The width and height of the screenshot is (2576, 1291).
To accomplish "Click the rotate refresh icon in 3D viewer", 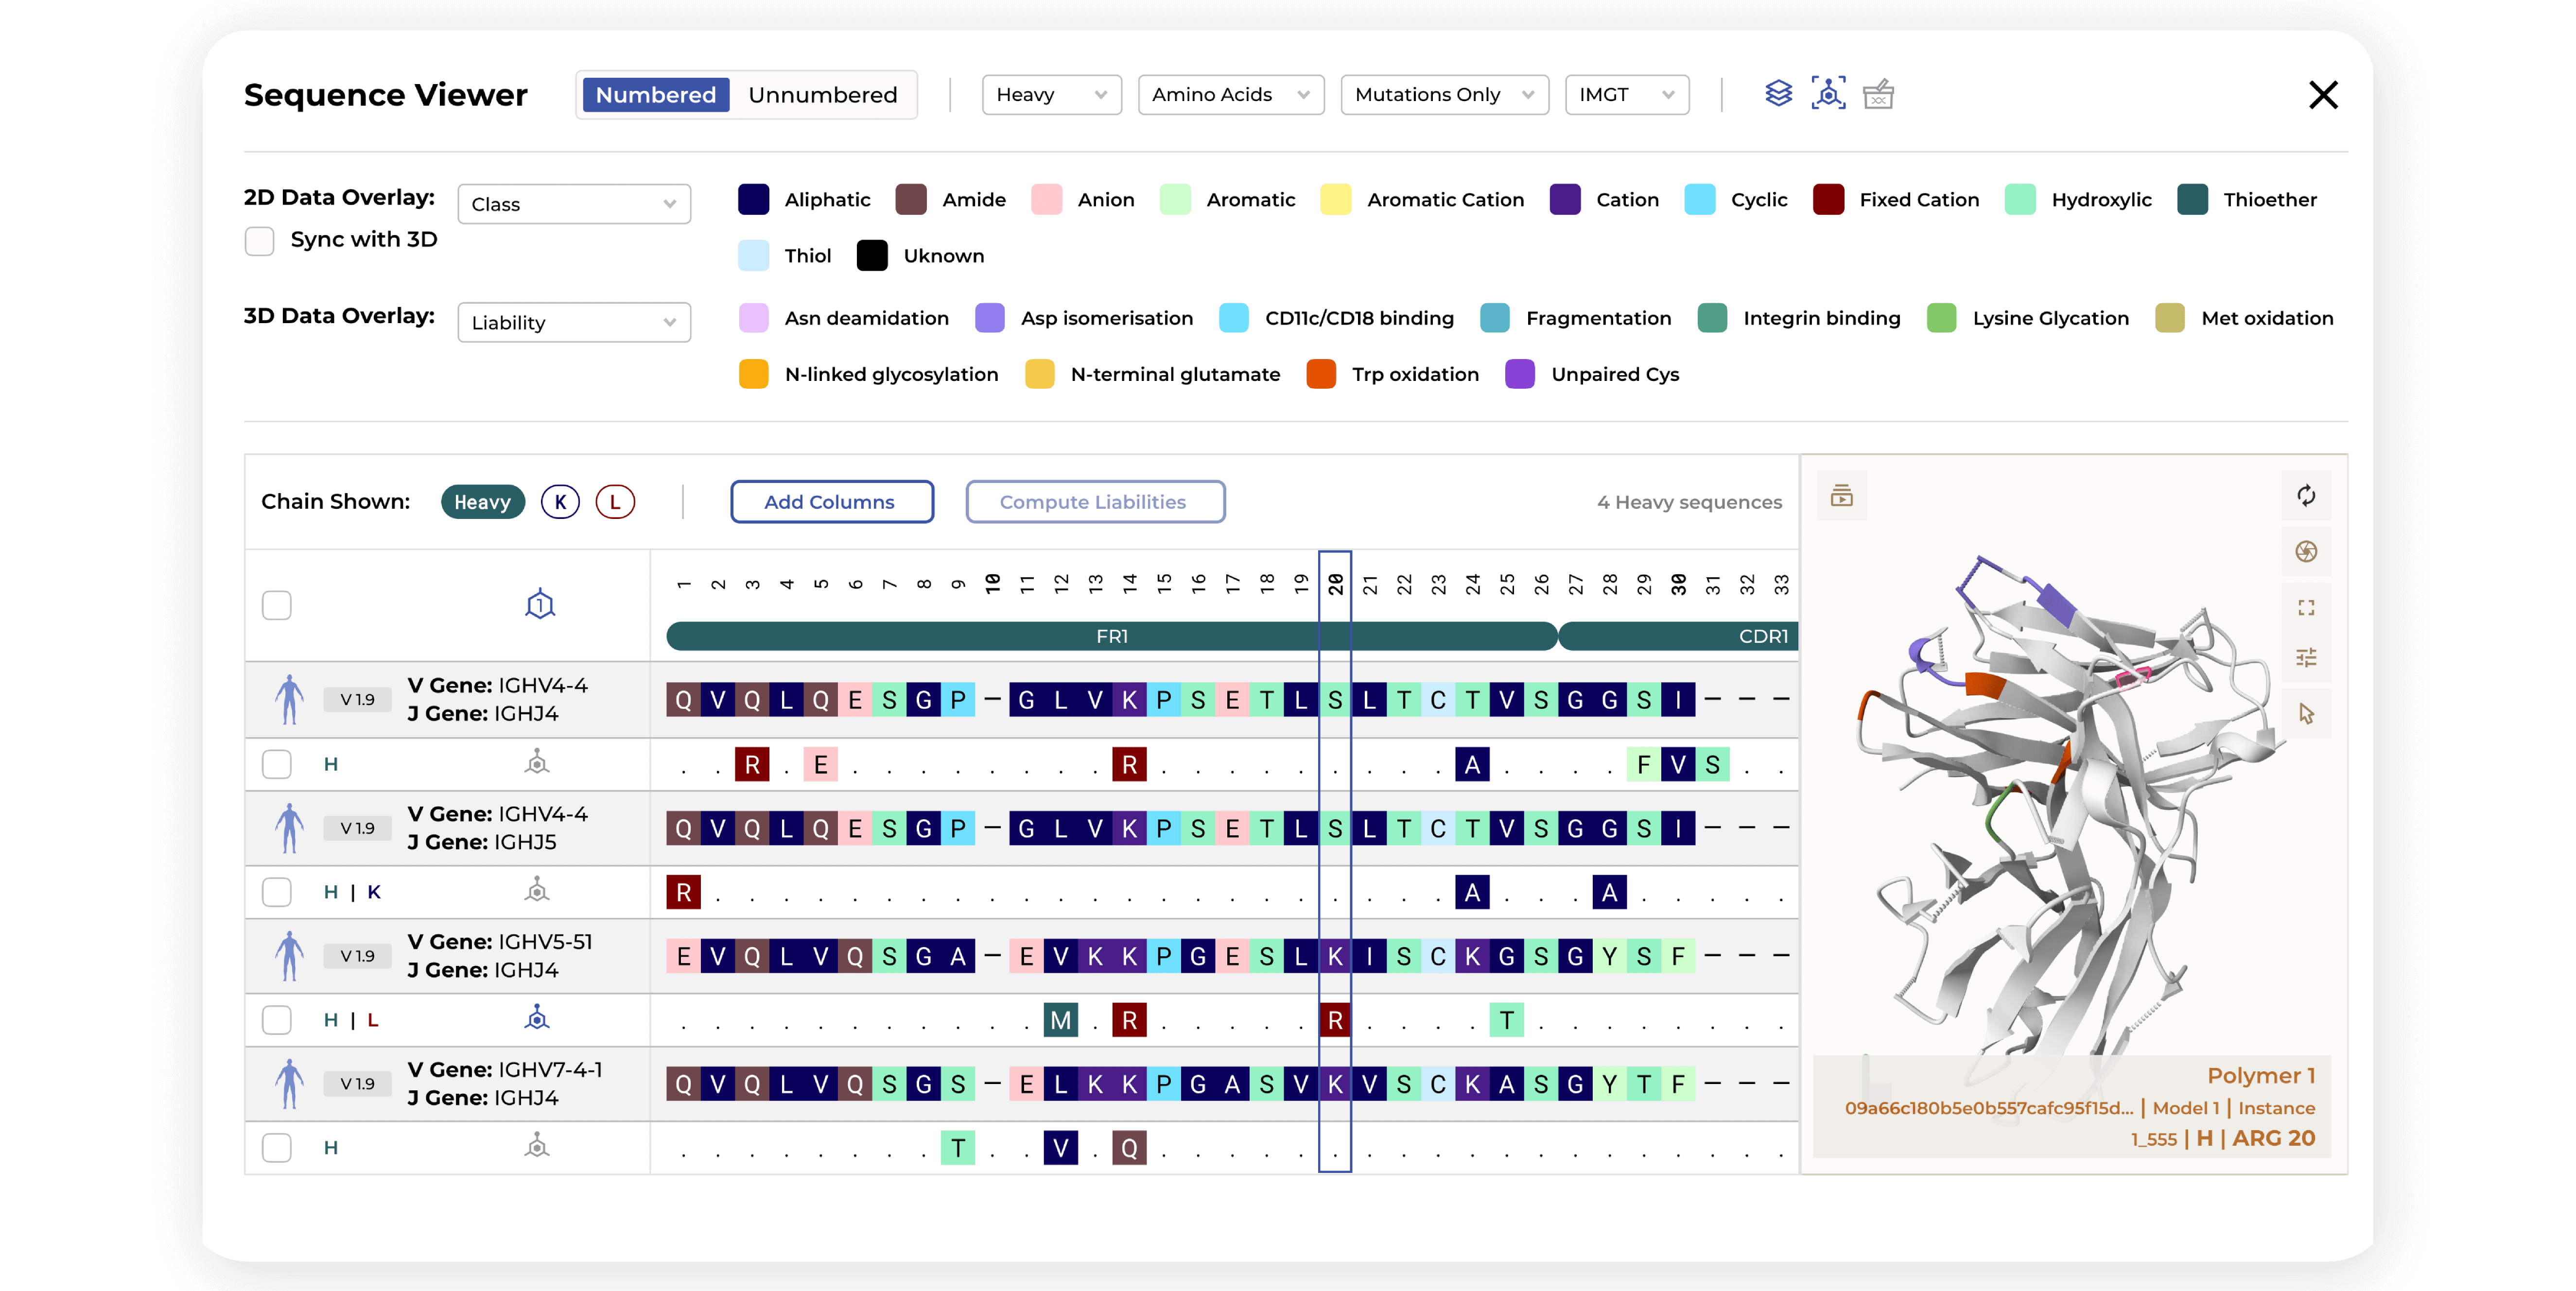I will click(2306, 496).
